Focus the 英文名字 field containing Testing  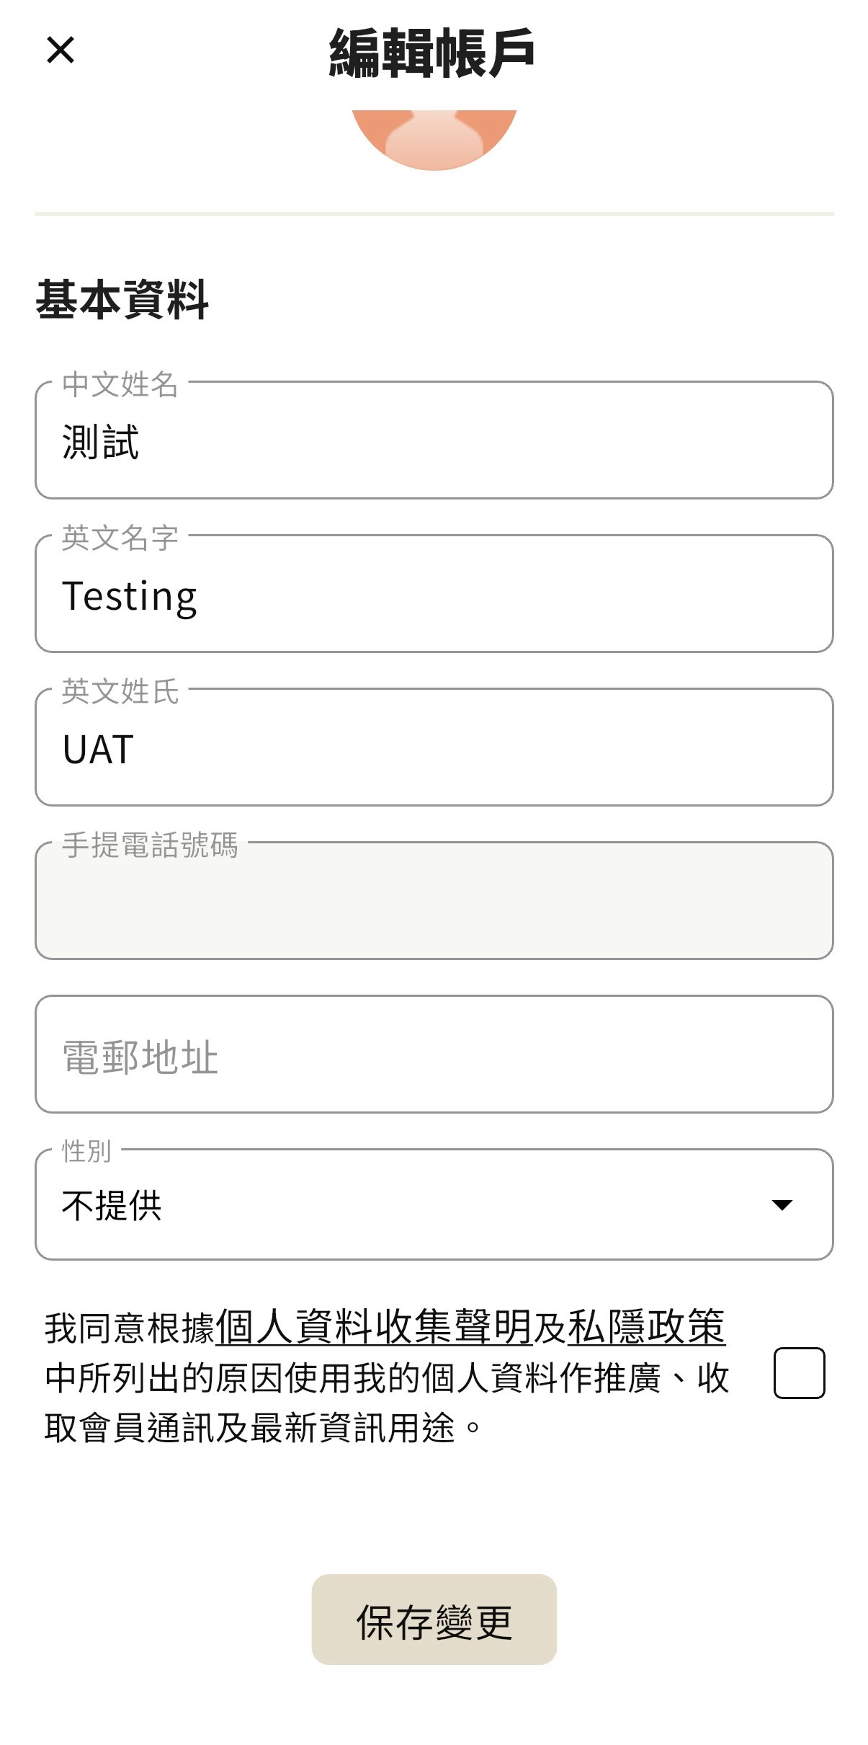[x=434, y=595]
